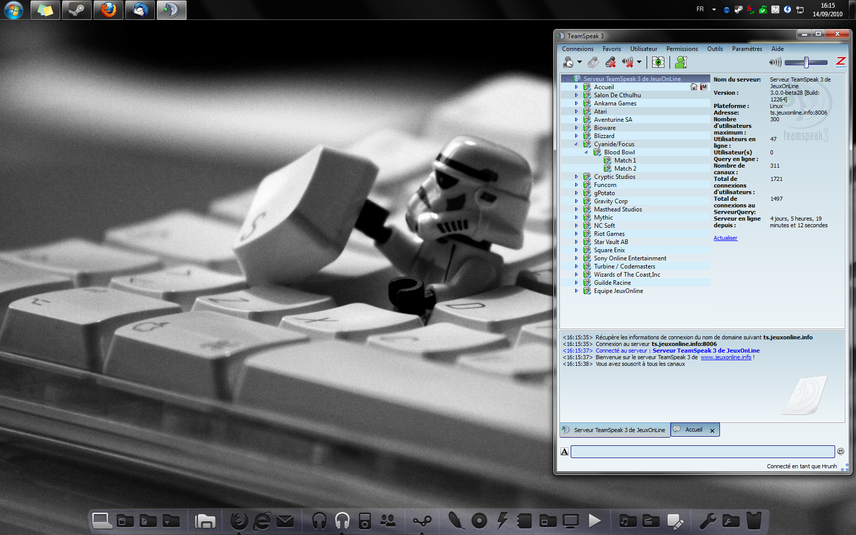
Task: Click the chat message input field
Action: [x=703, y=451]
